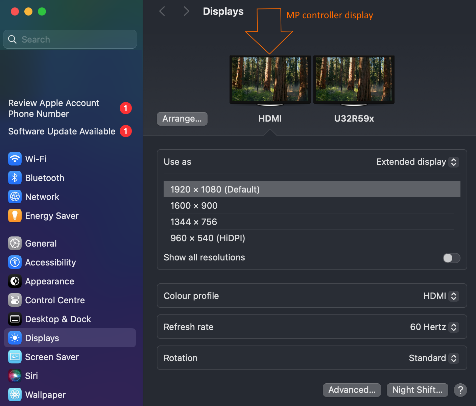Choose 960 × 540 (HiDPI) resolution

click(208, 238)
